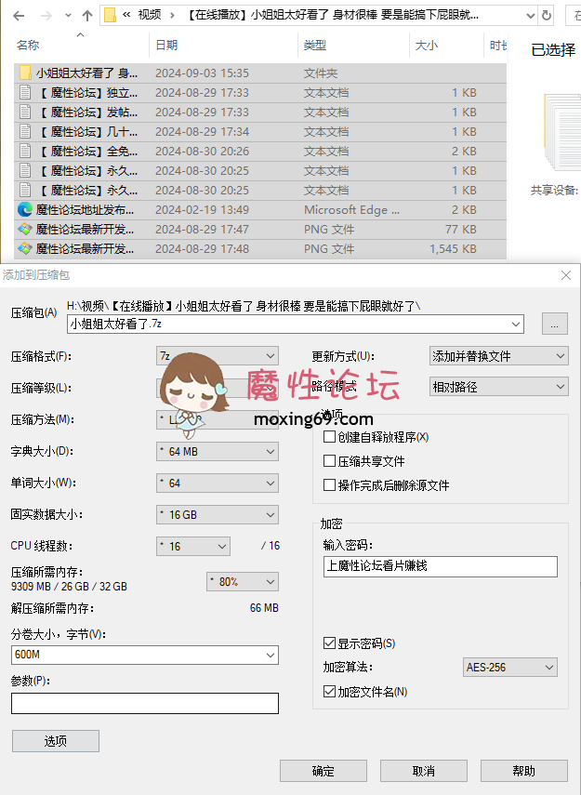Click the 视频 breadcrumb in the address bar
Screen dimensions: 581x795
149,15
